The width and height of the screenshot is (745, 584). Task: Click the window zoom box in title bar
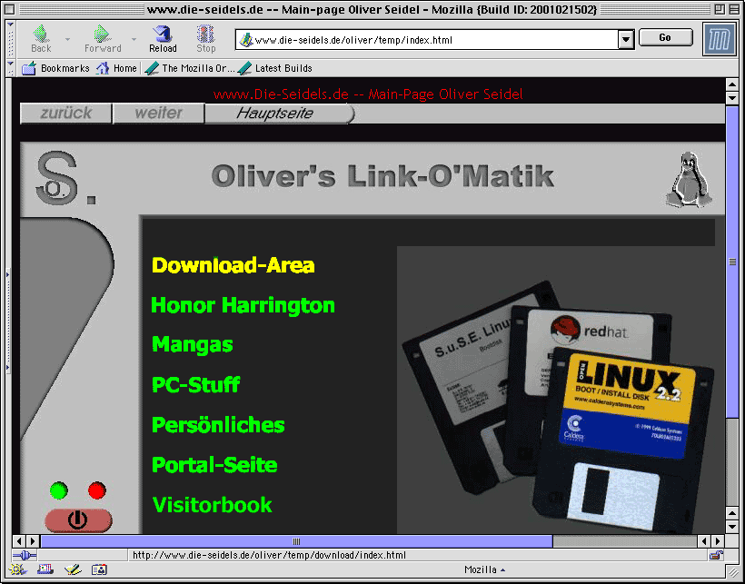tap(720, 8)
